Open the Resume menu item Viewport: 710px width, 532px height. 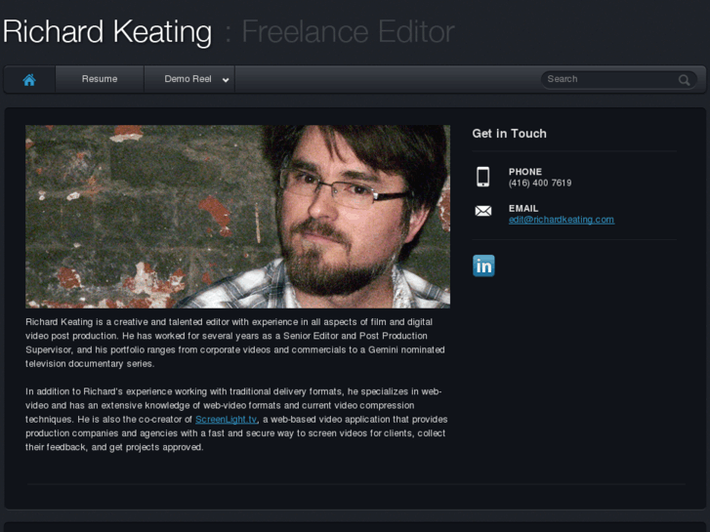tap(100, 79)
